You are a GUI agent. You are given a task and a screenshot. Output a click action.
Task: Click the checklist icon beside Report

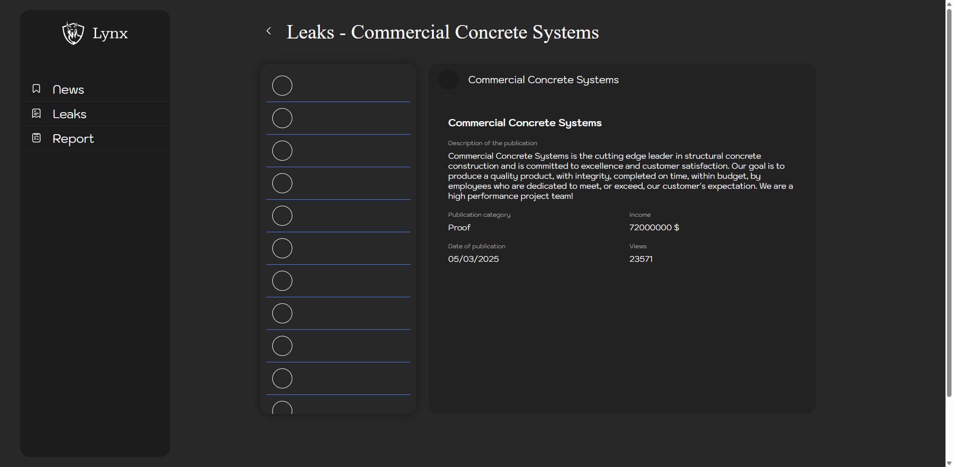[x=37, y=138]
